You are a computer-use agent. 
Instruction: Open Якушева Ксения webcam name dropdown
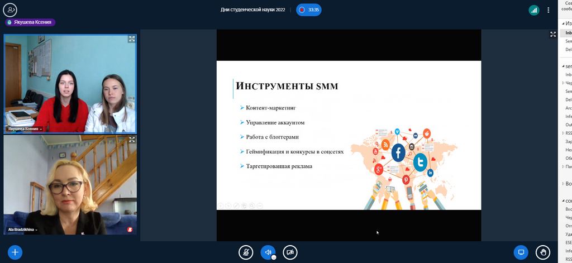pyautogui.click(x=24, y=129)
